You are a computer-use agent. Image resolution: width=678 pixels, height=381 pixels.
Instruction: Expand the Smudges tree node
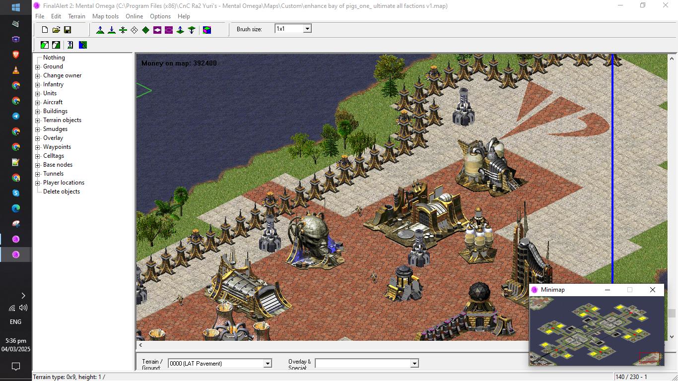click(38, 129)
